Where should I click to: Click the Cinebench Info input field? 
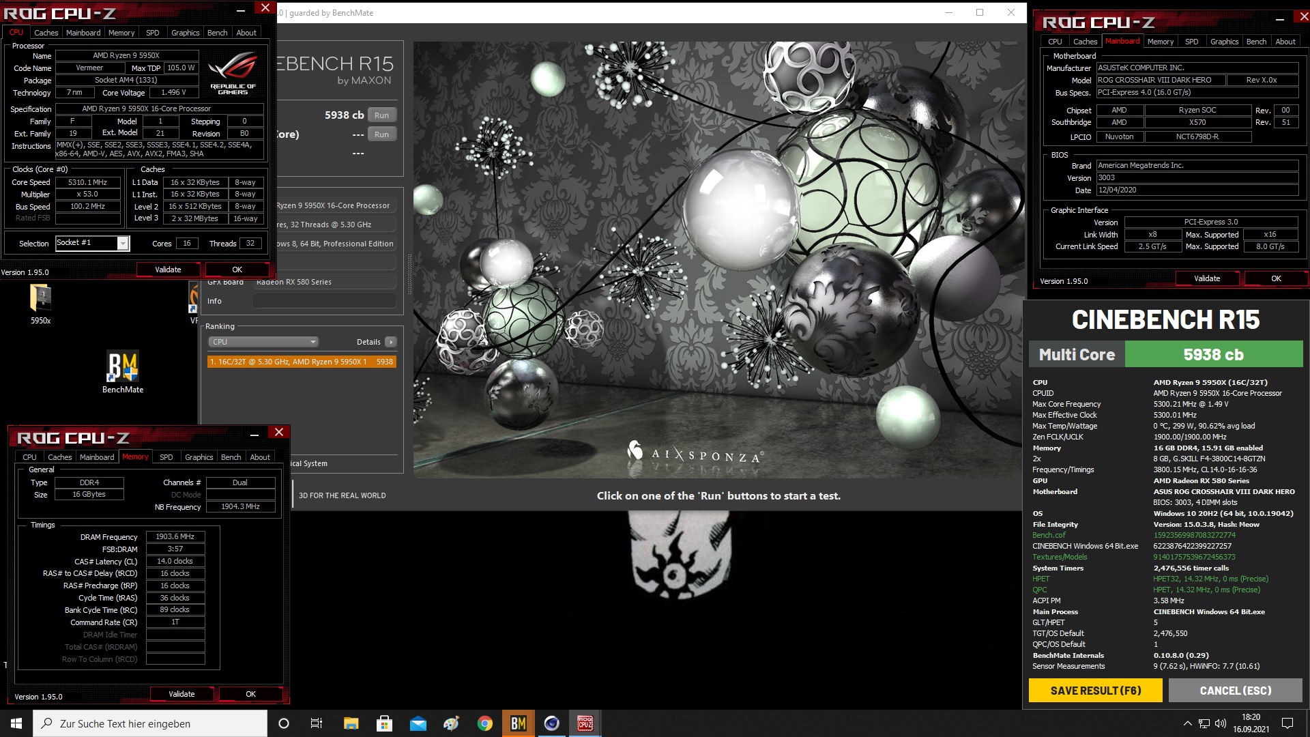tap(325, 301)
